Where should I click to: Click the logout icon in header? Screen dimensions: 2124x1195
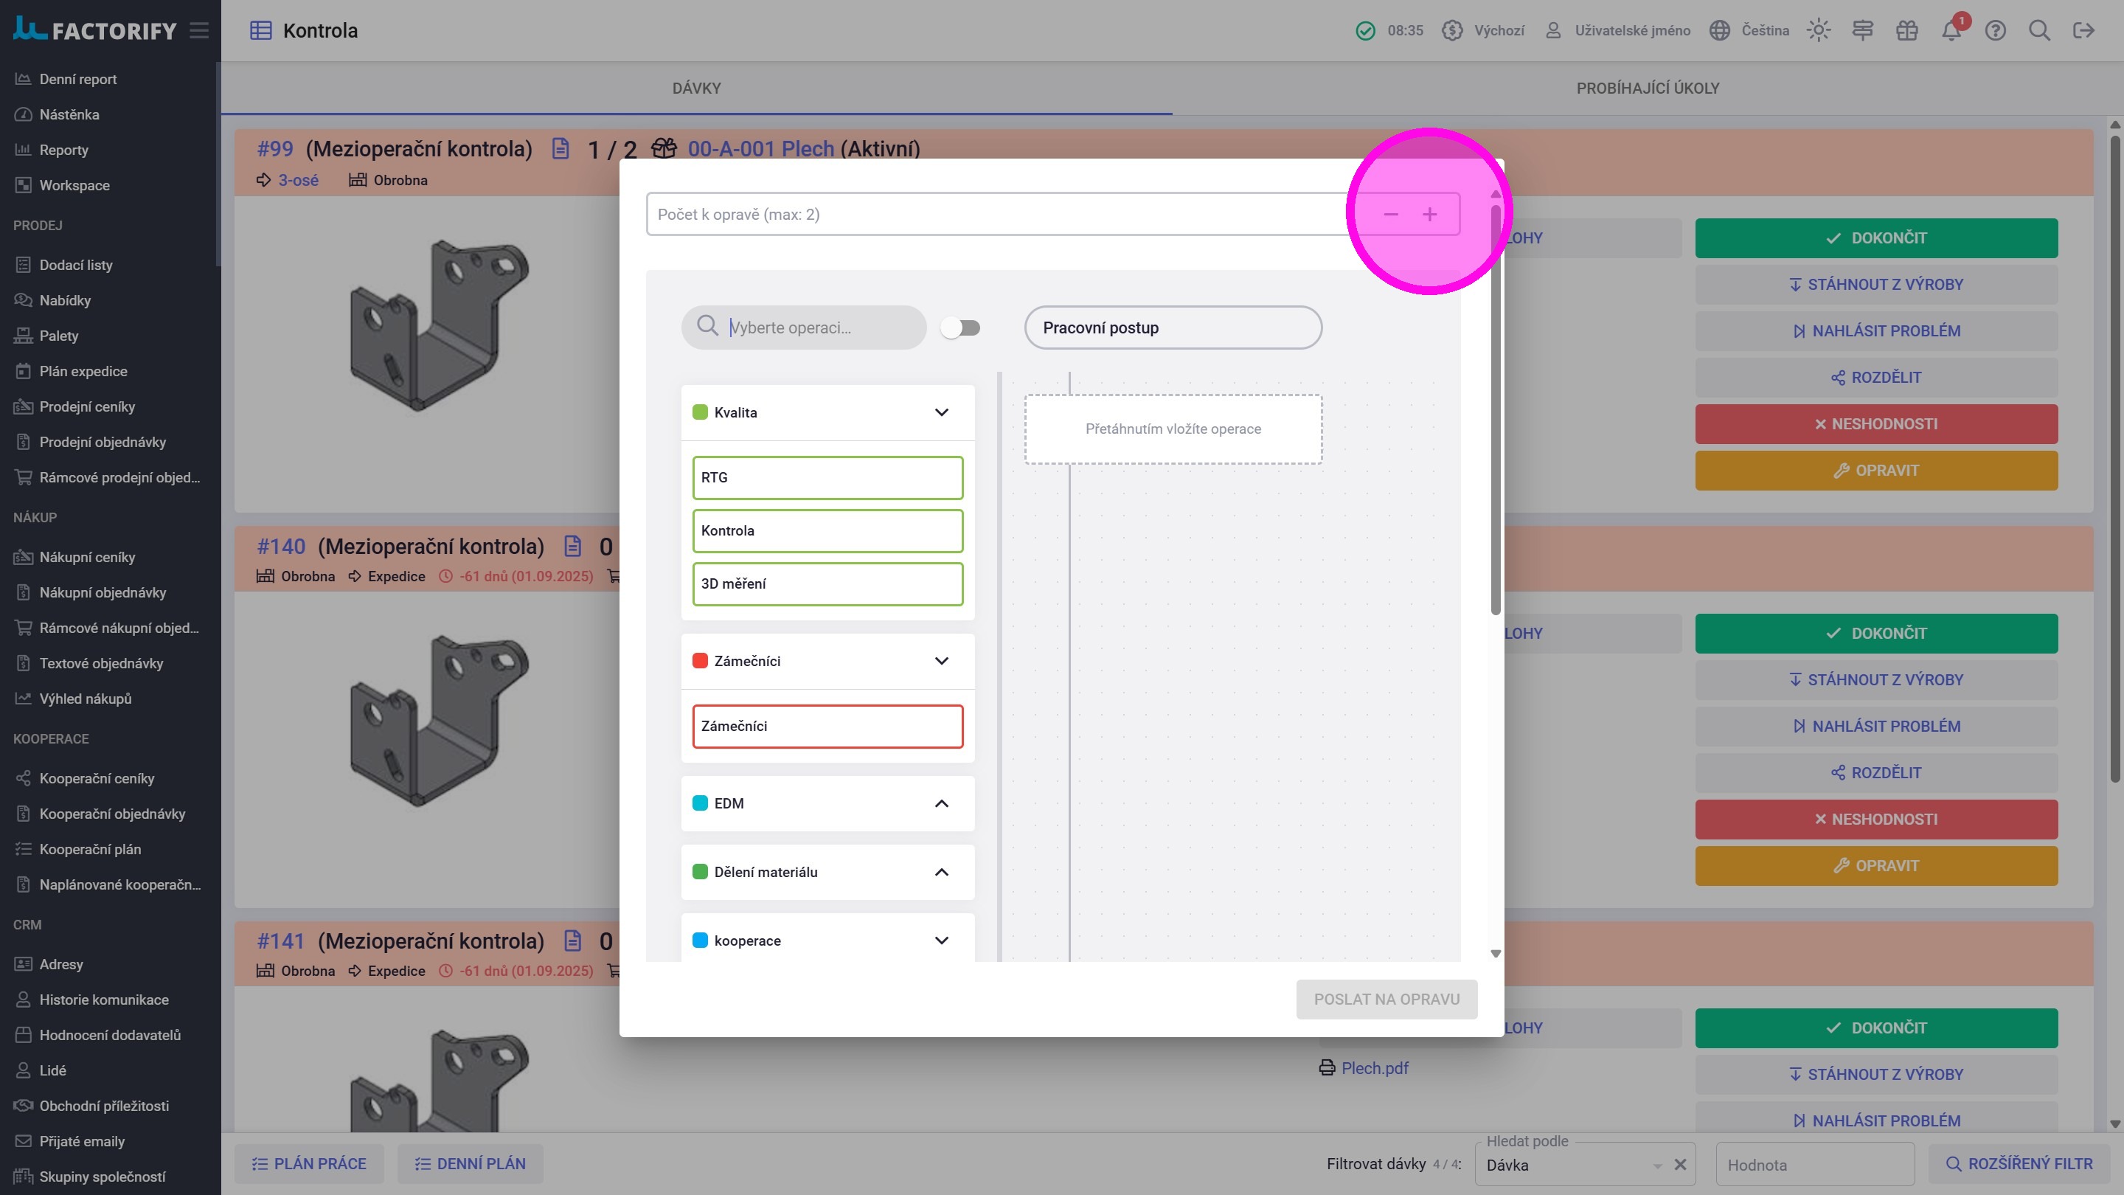click(2083, 31)
